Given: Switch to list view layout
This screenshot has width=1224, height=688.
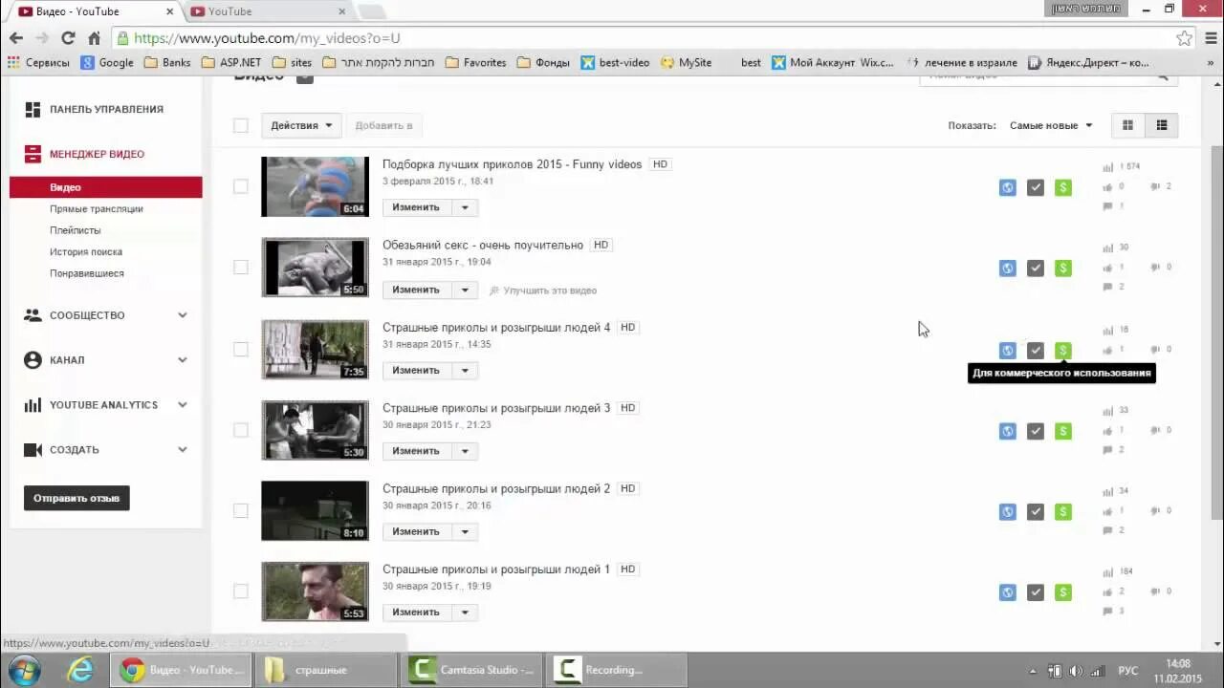Looking at the screenshot, I should click(x=1162, y=125).
